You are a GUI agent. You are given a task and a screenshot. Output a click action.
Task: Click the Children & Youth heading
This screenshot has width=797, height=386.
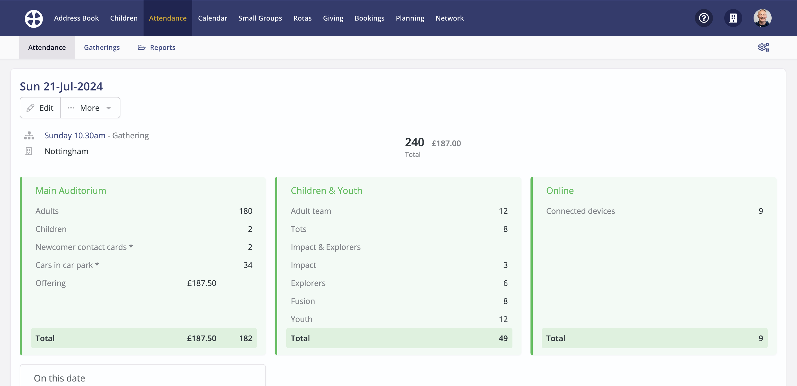326,191
